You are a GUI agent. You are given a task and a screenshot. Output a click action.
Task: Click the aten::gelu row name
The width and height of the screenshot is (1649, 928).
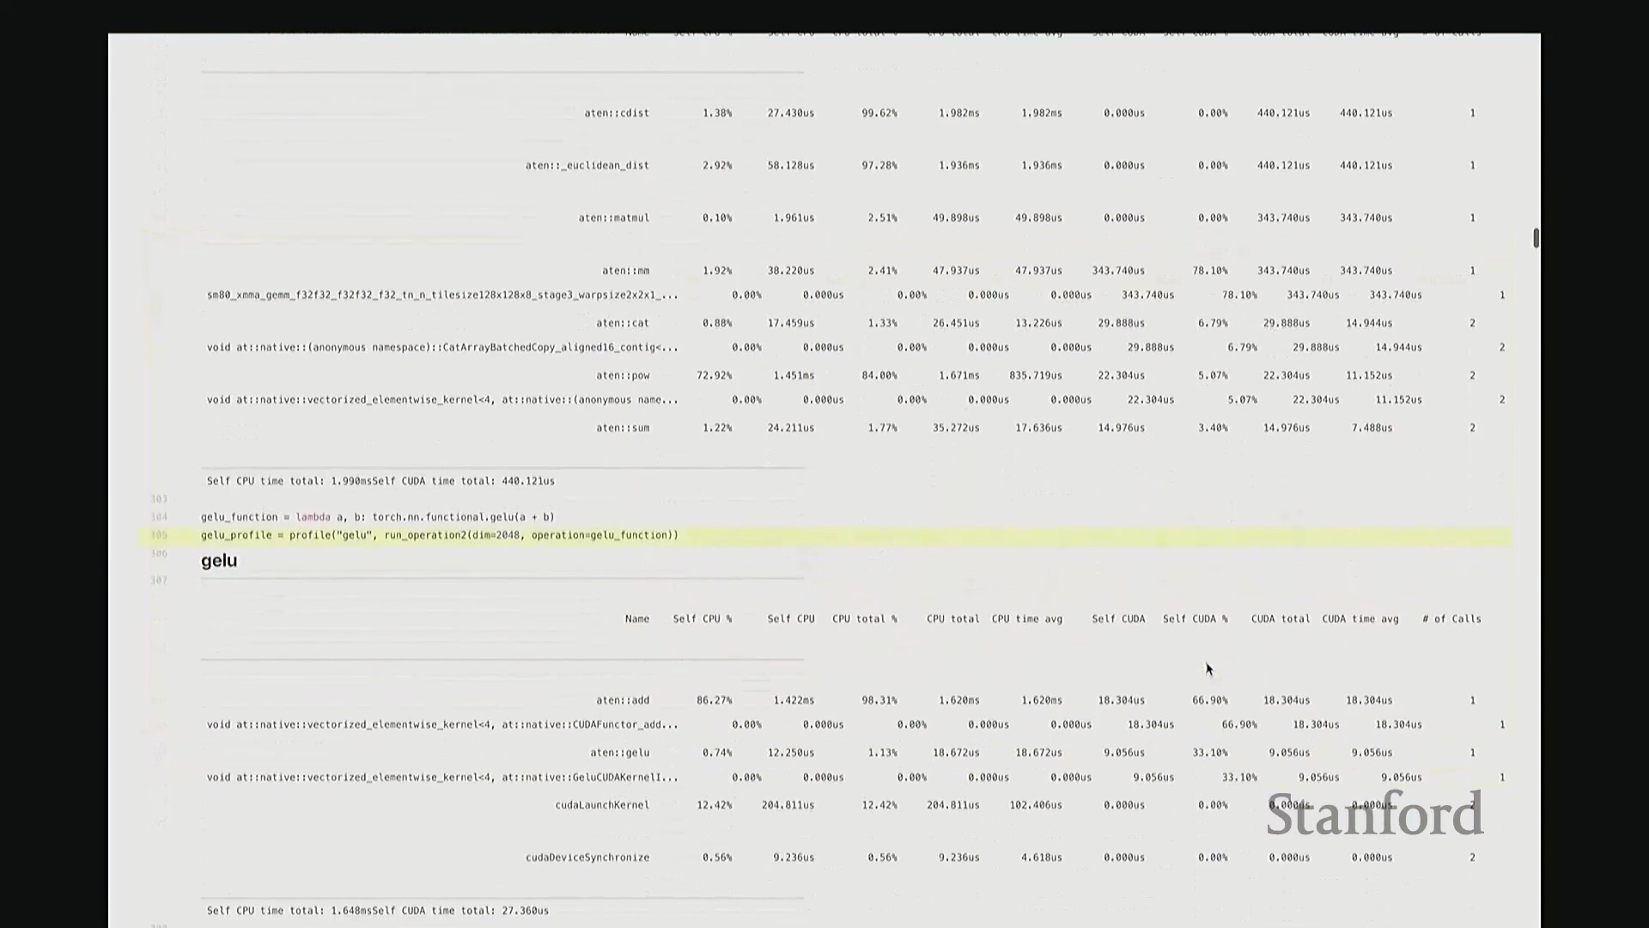tap(620, 753)
